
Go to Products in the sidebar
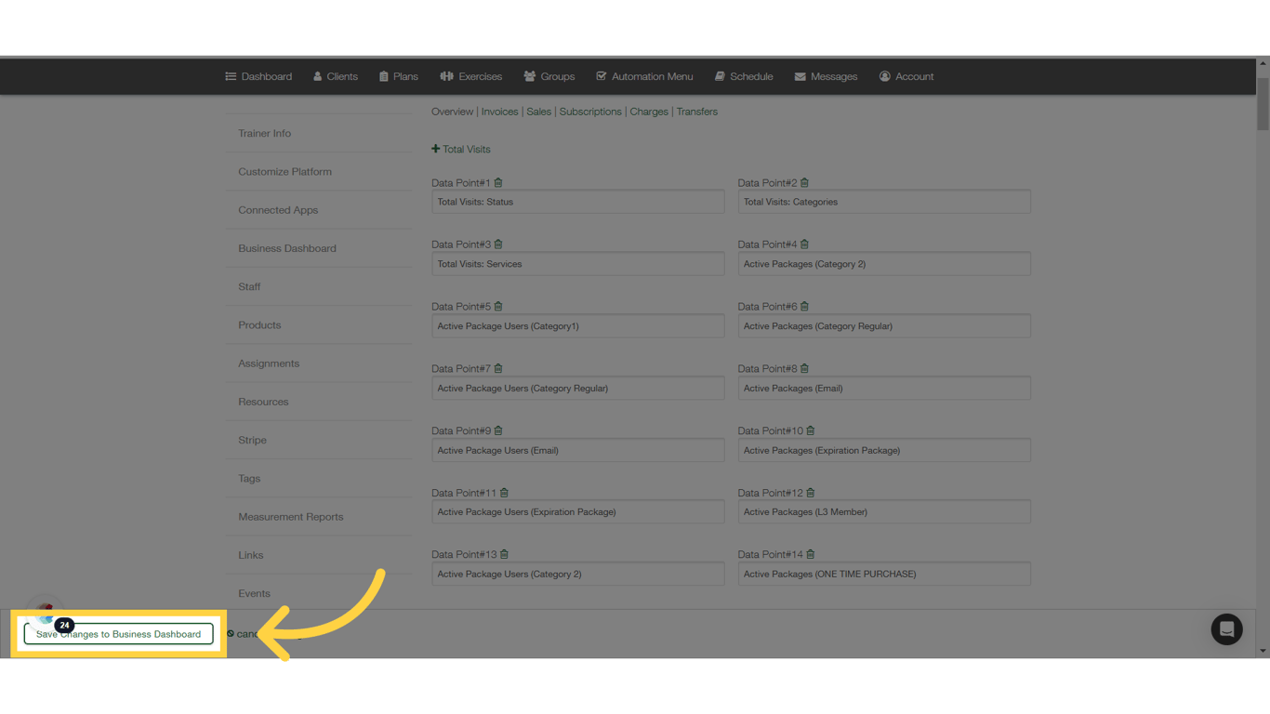[319, 325]
